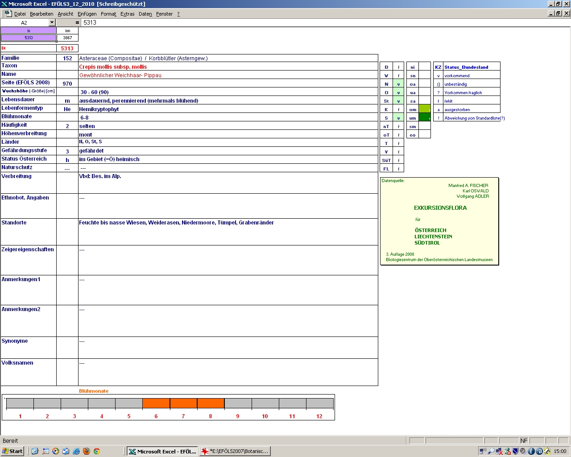
Task: Click the Blühmonate value '6-8'
Action: [84, 117]
